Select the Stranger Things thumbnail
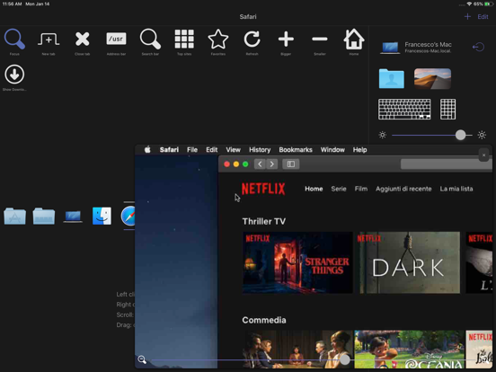This screenshot has height=372, width=496. pyautogui.click(x=297, y=262)
